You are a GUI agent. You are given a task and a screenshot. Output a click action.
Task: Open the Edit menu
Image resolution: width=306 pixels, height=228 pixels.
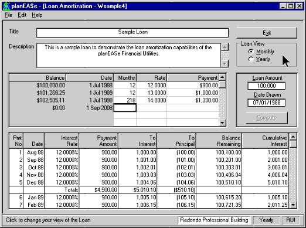22,15
